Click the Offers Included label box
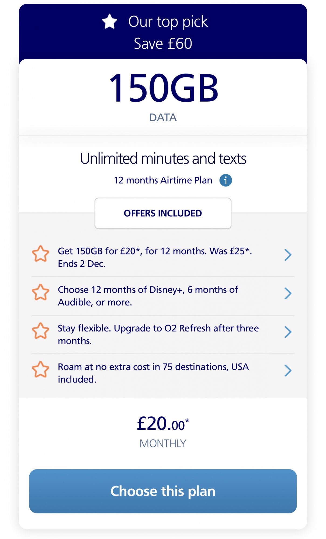326x539 pixels. 163,213
